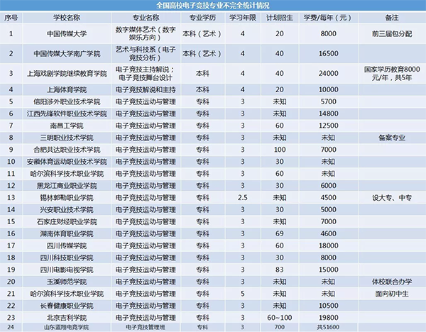Click the cell 电子竞技主持解说;电子竞技舞台设计
Screen dimensions: 426x332
coord(146,73)
